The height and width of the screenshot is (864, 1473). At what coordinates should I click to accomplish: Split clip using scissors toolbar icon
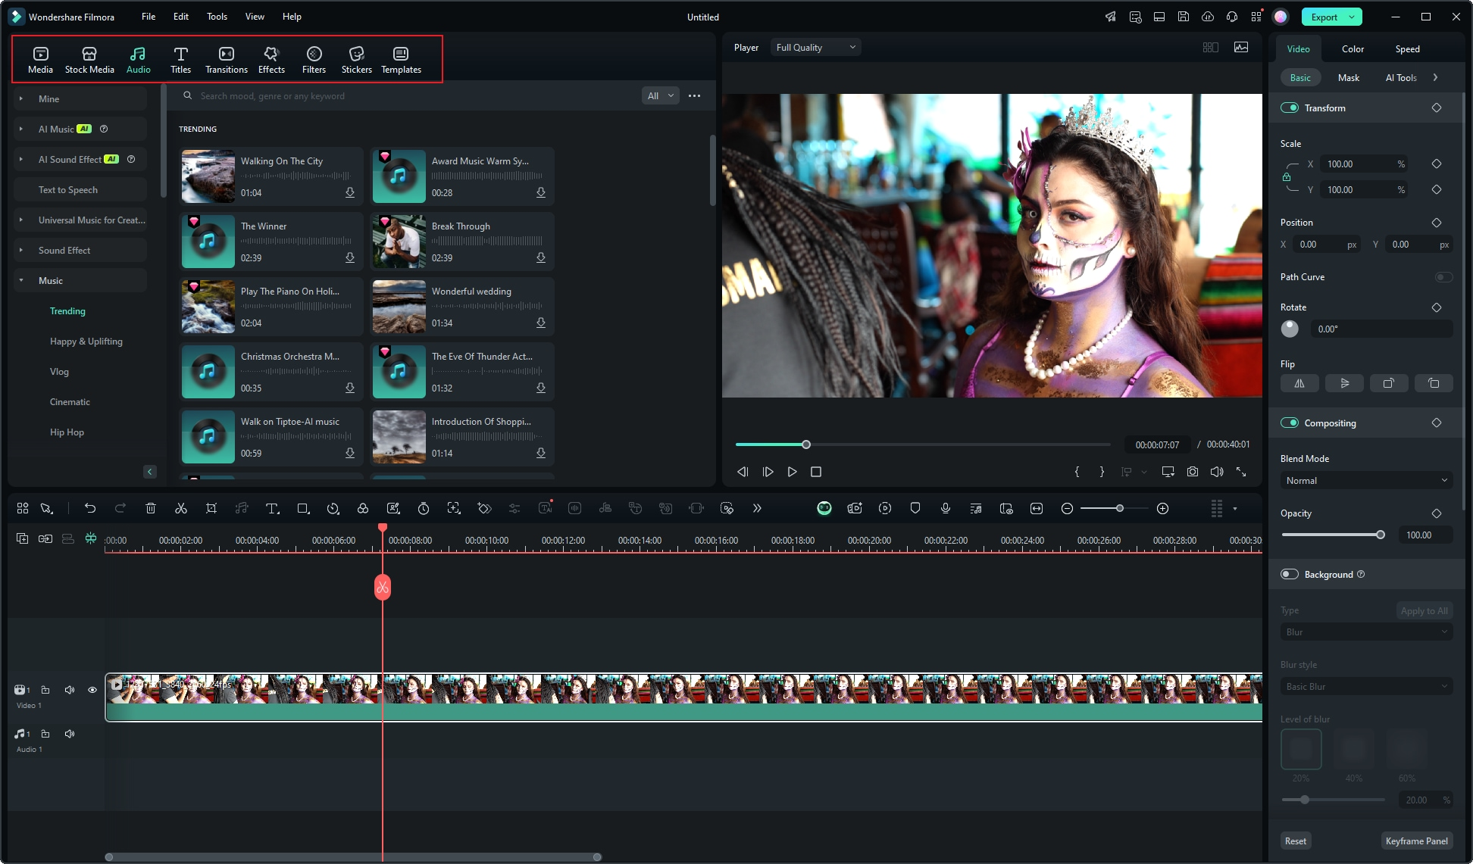181,508
